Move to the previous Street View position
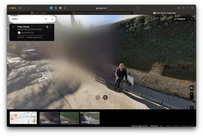 click(98, 98)
